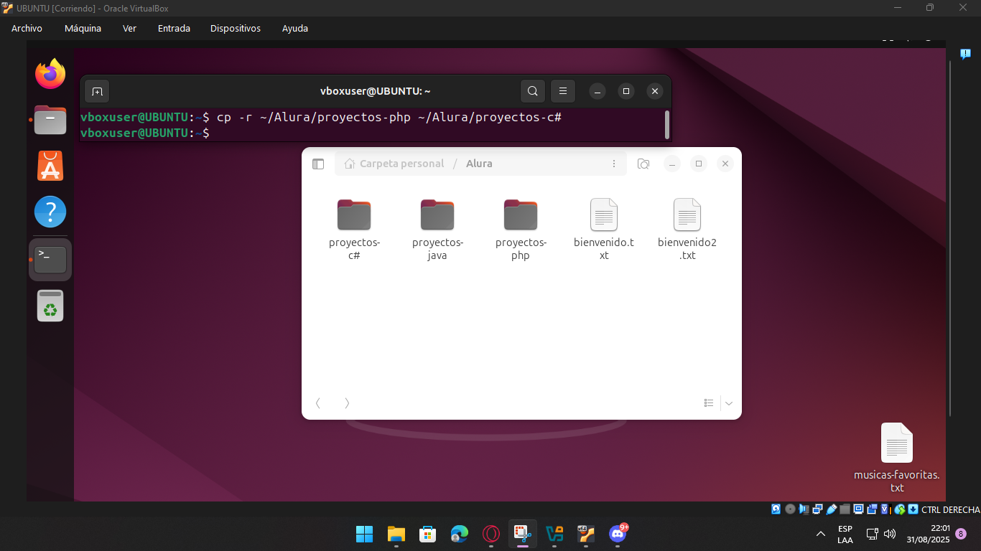Image resolution: width=981 pixels, height=551 pixels.
Task: Click the Files search icon
Action: [643, 164]
